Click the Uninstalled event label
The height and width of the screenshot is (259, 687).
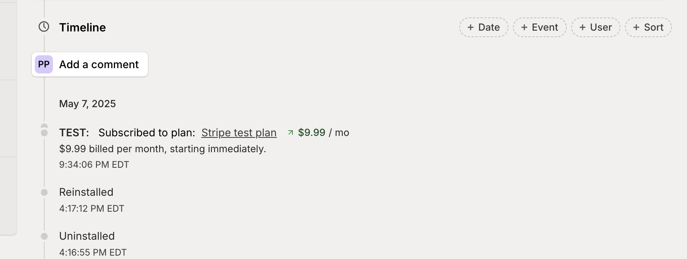87,236
